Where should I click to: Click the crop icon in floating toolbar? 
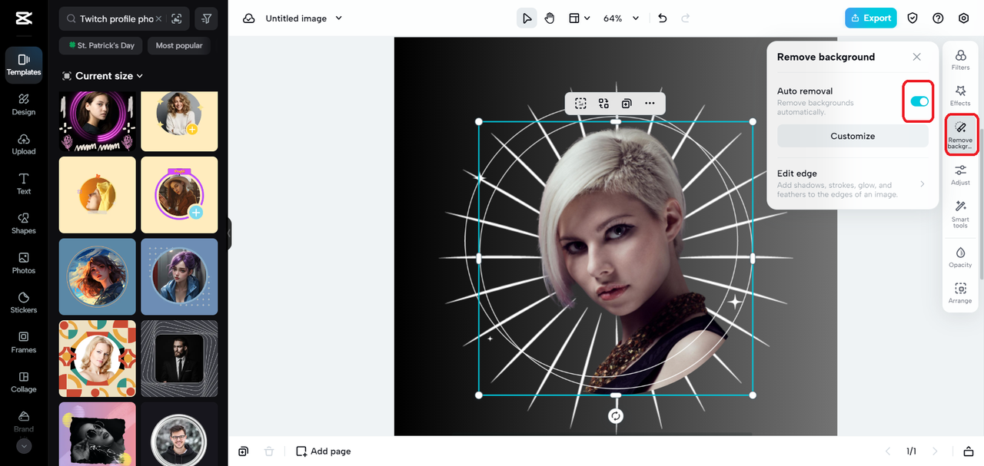pyautogui.click(x=580, y=103)
